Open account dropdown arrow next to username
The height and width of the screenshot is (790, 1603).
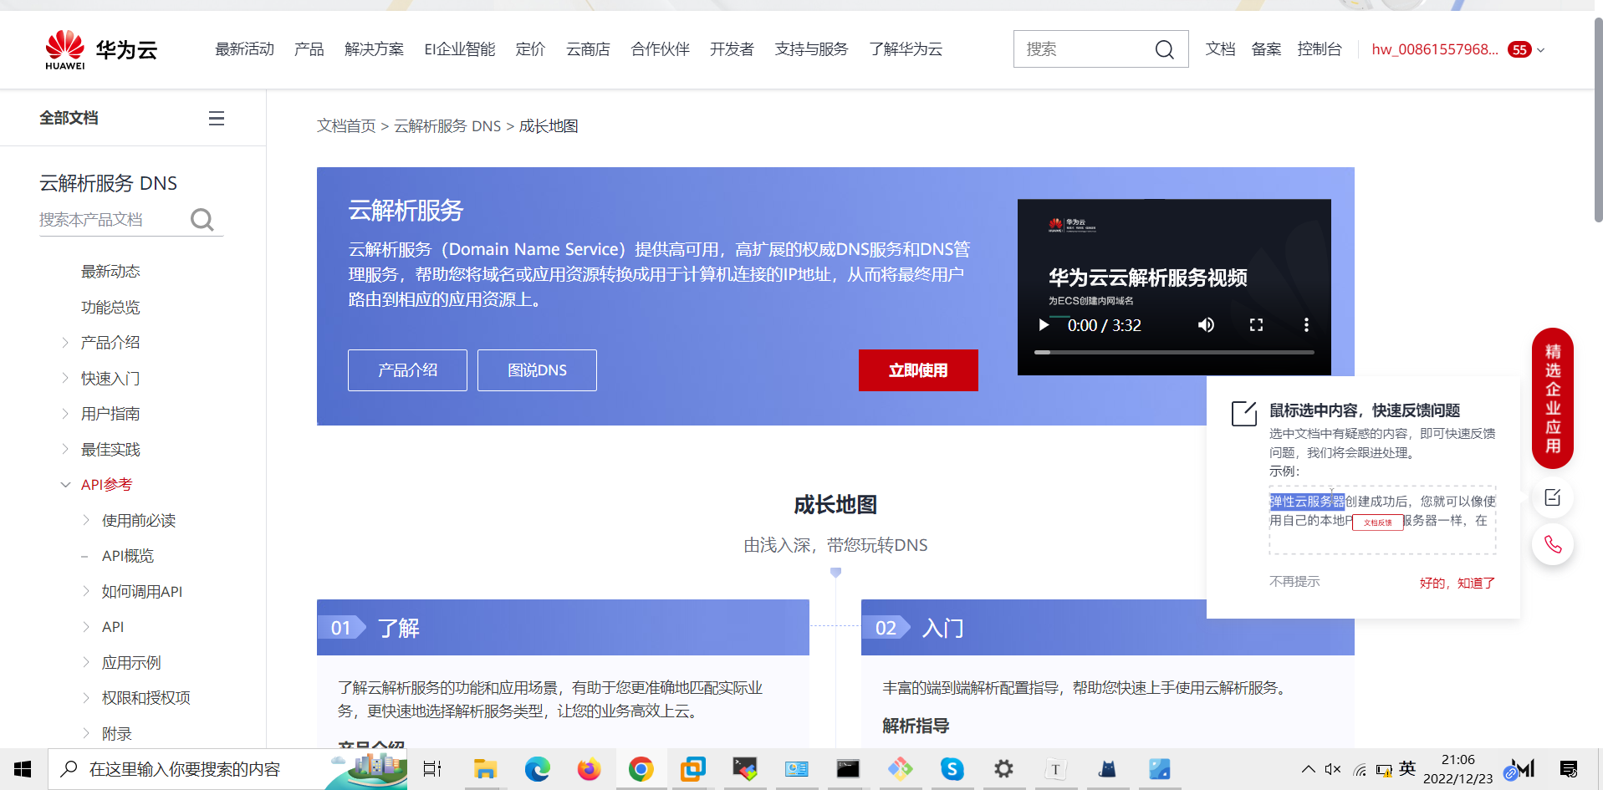pyautogui.click(x=1541, y=50)
